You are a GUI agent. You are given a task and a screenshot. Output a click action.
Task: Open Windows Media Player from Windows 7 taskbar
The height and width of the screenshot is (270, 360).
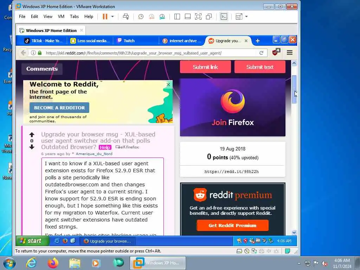tap(96, 263)
